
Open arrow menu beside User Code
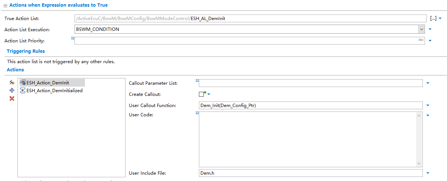pos(428,115)
